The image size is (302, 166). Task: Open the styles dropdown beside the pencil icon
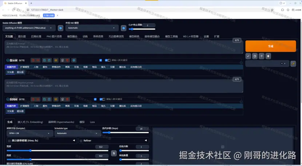tap(267, 63)
